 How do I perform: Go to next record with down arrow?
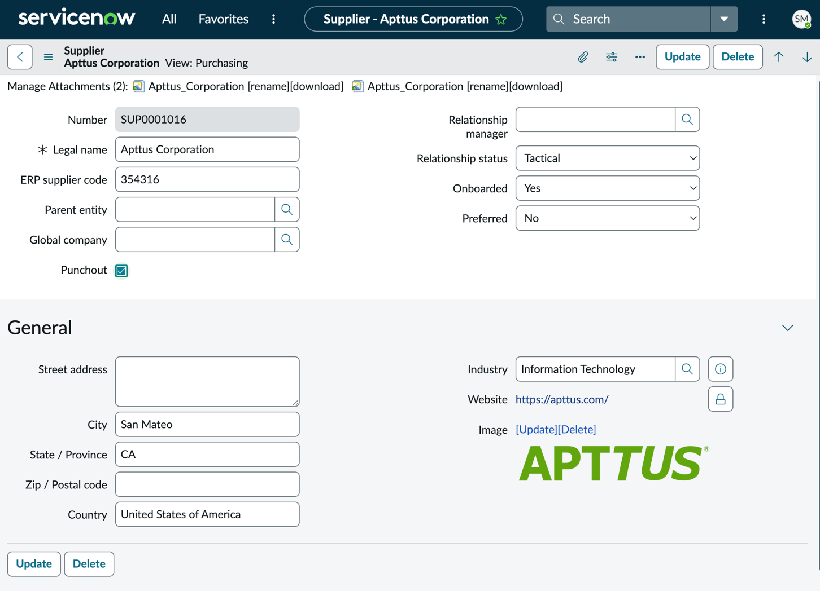click(x=807, y=57)
